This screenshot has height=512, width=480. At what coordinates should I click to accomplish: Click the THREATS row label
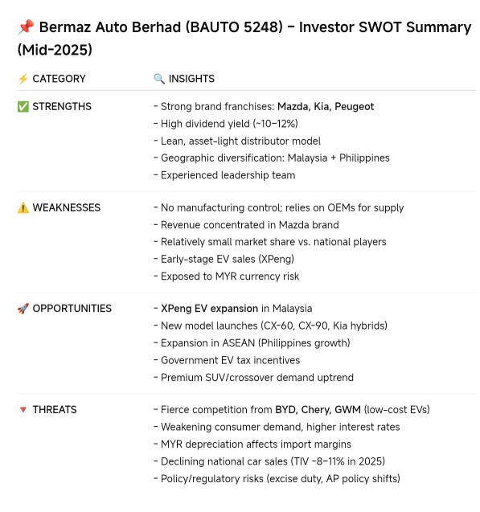pos(55,409)
